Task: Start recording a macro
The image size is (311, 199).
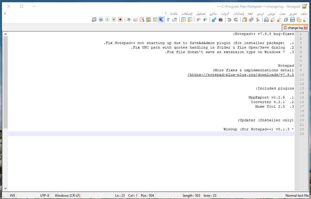Action: pos(120,20)
